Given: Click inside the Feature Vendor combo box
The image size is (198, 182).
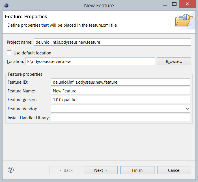Looking at the screenshot, I should pyautogui.click(x=118, y=109).
